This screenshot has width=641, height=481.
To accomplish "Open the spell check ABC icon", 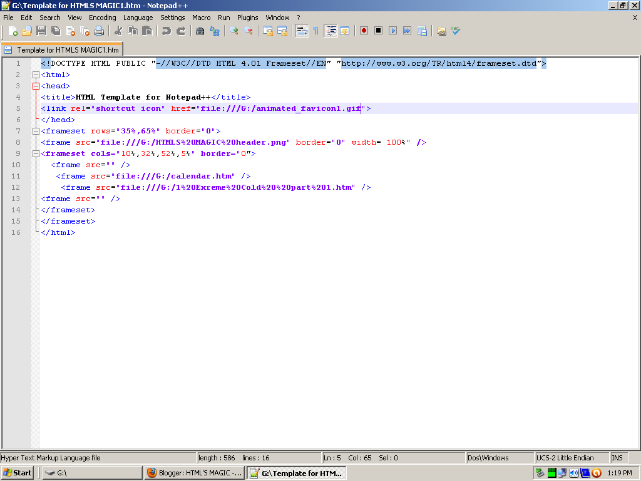I will tap(456, 30).
